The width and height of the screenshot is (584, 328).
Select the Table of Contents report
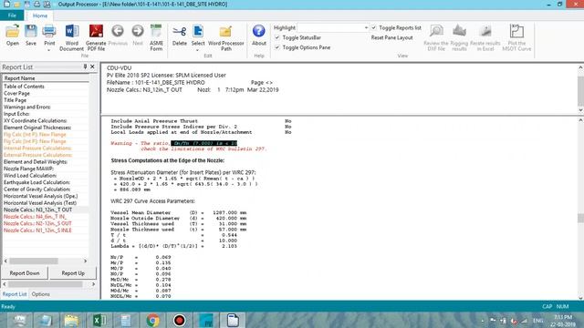pyautogui.click(x=25, y=87)
